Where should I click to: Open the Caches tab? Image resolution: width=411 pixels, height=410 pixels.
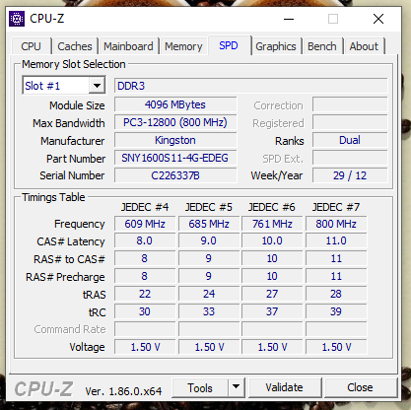point(75,46)
